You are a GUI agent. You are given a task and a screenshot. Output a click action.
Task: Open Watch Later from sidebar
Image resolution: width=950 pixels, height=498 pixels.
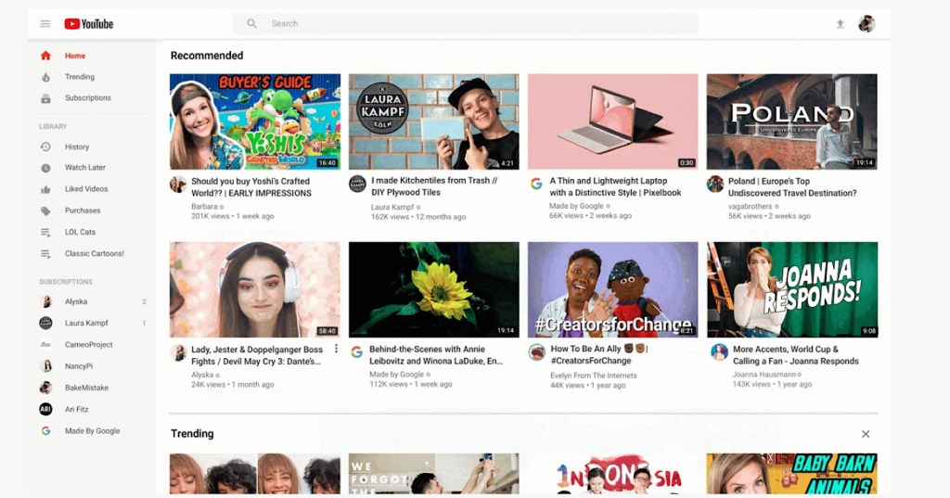84,168
